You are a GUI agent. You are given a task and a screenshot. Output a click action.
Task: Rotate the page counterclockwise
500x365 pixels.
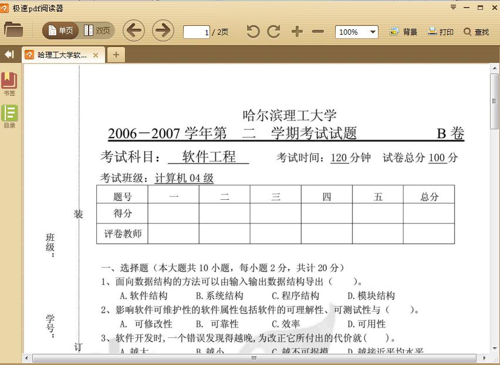pos(252,32)
